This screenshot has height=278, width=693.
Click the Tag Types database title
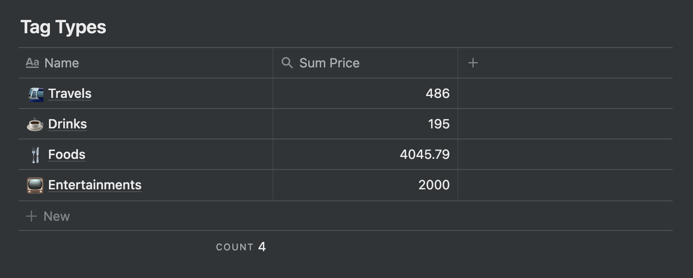tap(64, 27)
